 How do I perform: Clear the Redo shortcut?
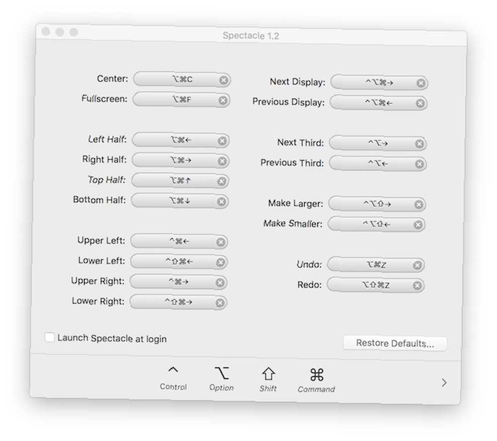click(417, 286)
